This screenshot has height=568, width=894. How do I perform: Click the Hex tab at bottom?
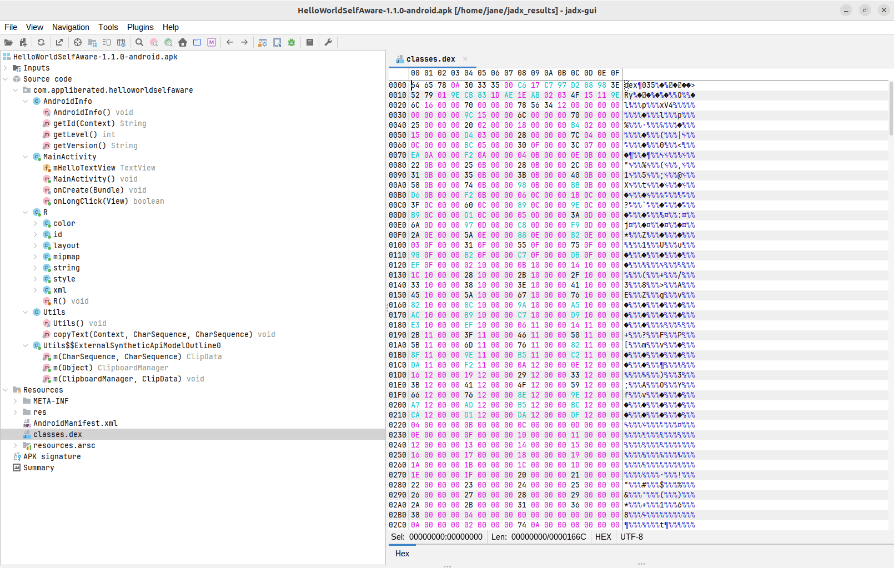[402, 554]
